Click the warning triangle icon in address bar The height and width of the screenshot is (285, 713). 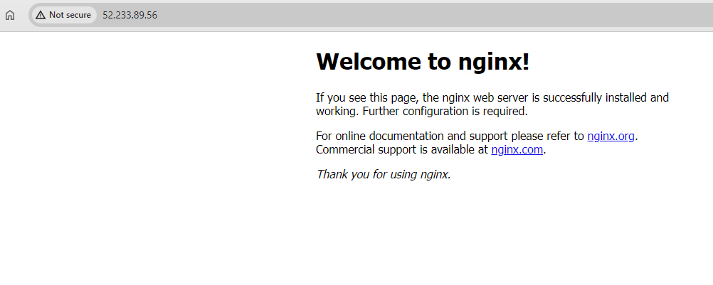[x=41, y=15]
